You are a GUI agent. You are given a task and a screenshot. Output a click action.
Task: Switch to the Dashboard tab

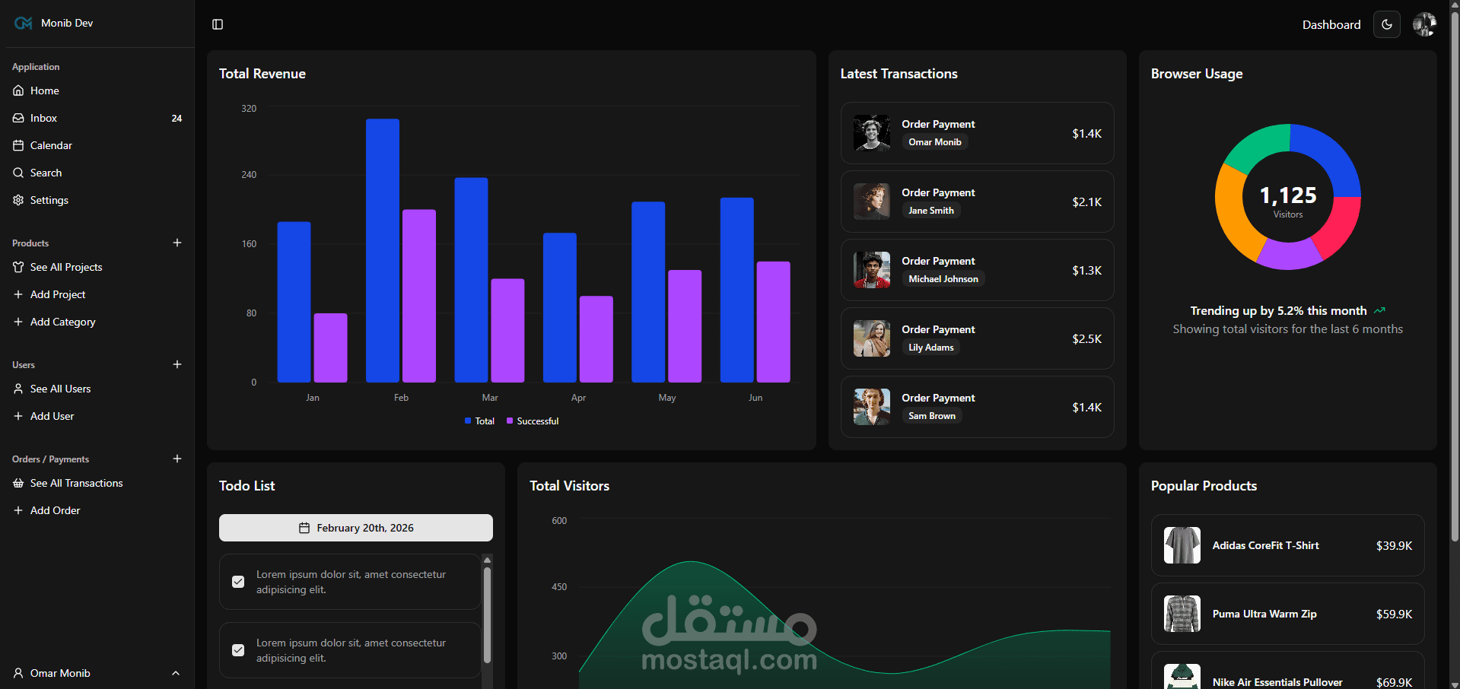pos(1331,24)
